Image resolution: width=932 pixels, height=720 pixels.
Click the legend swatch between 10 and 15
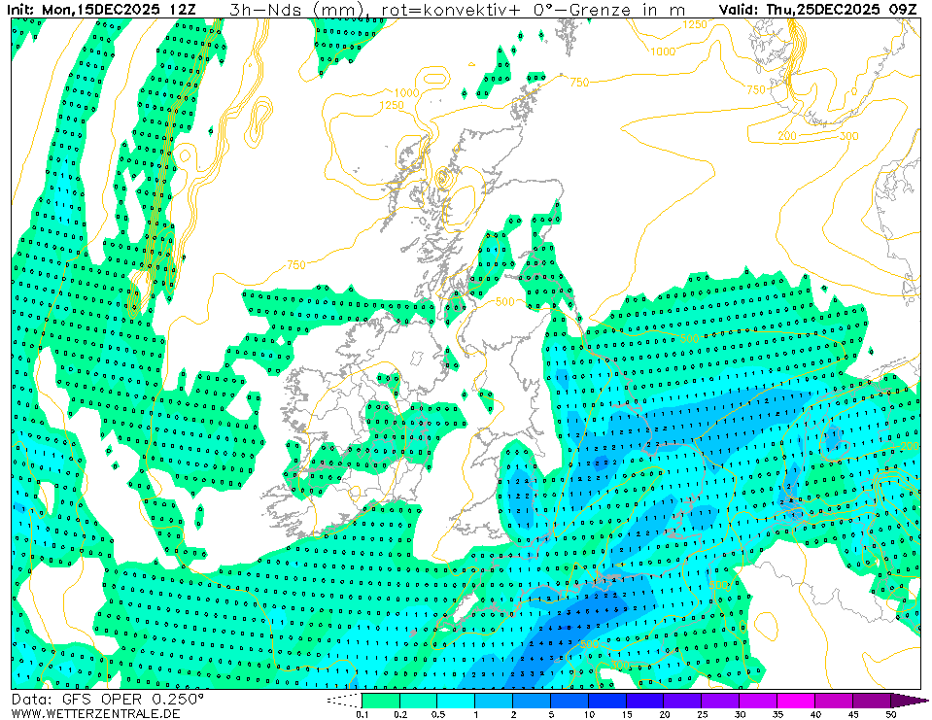click(607, 700)
